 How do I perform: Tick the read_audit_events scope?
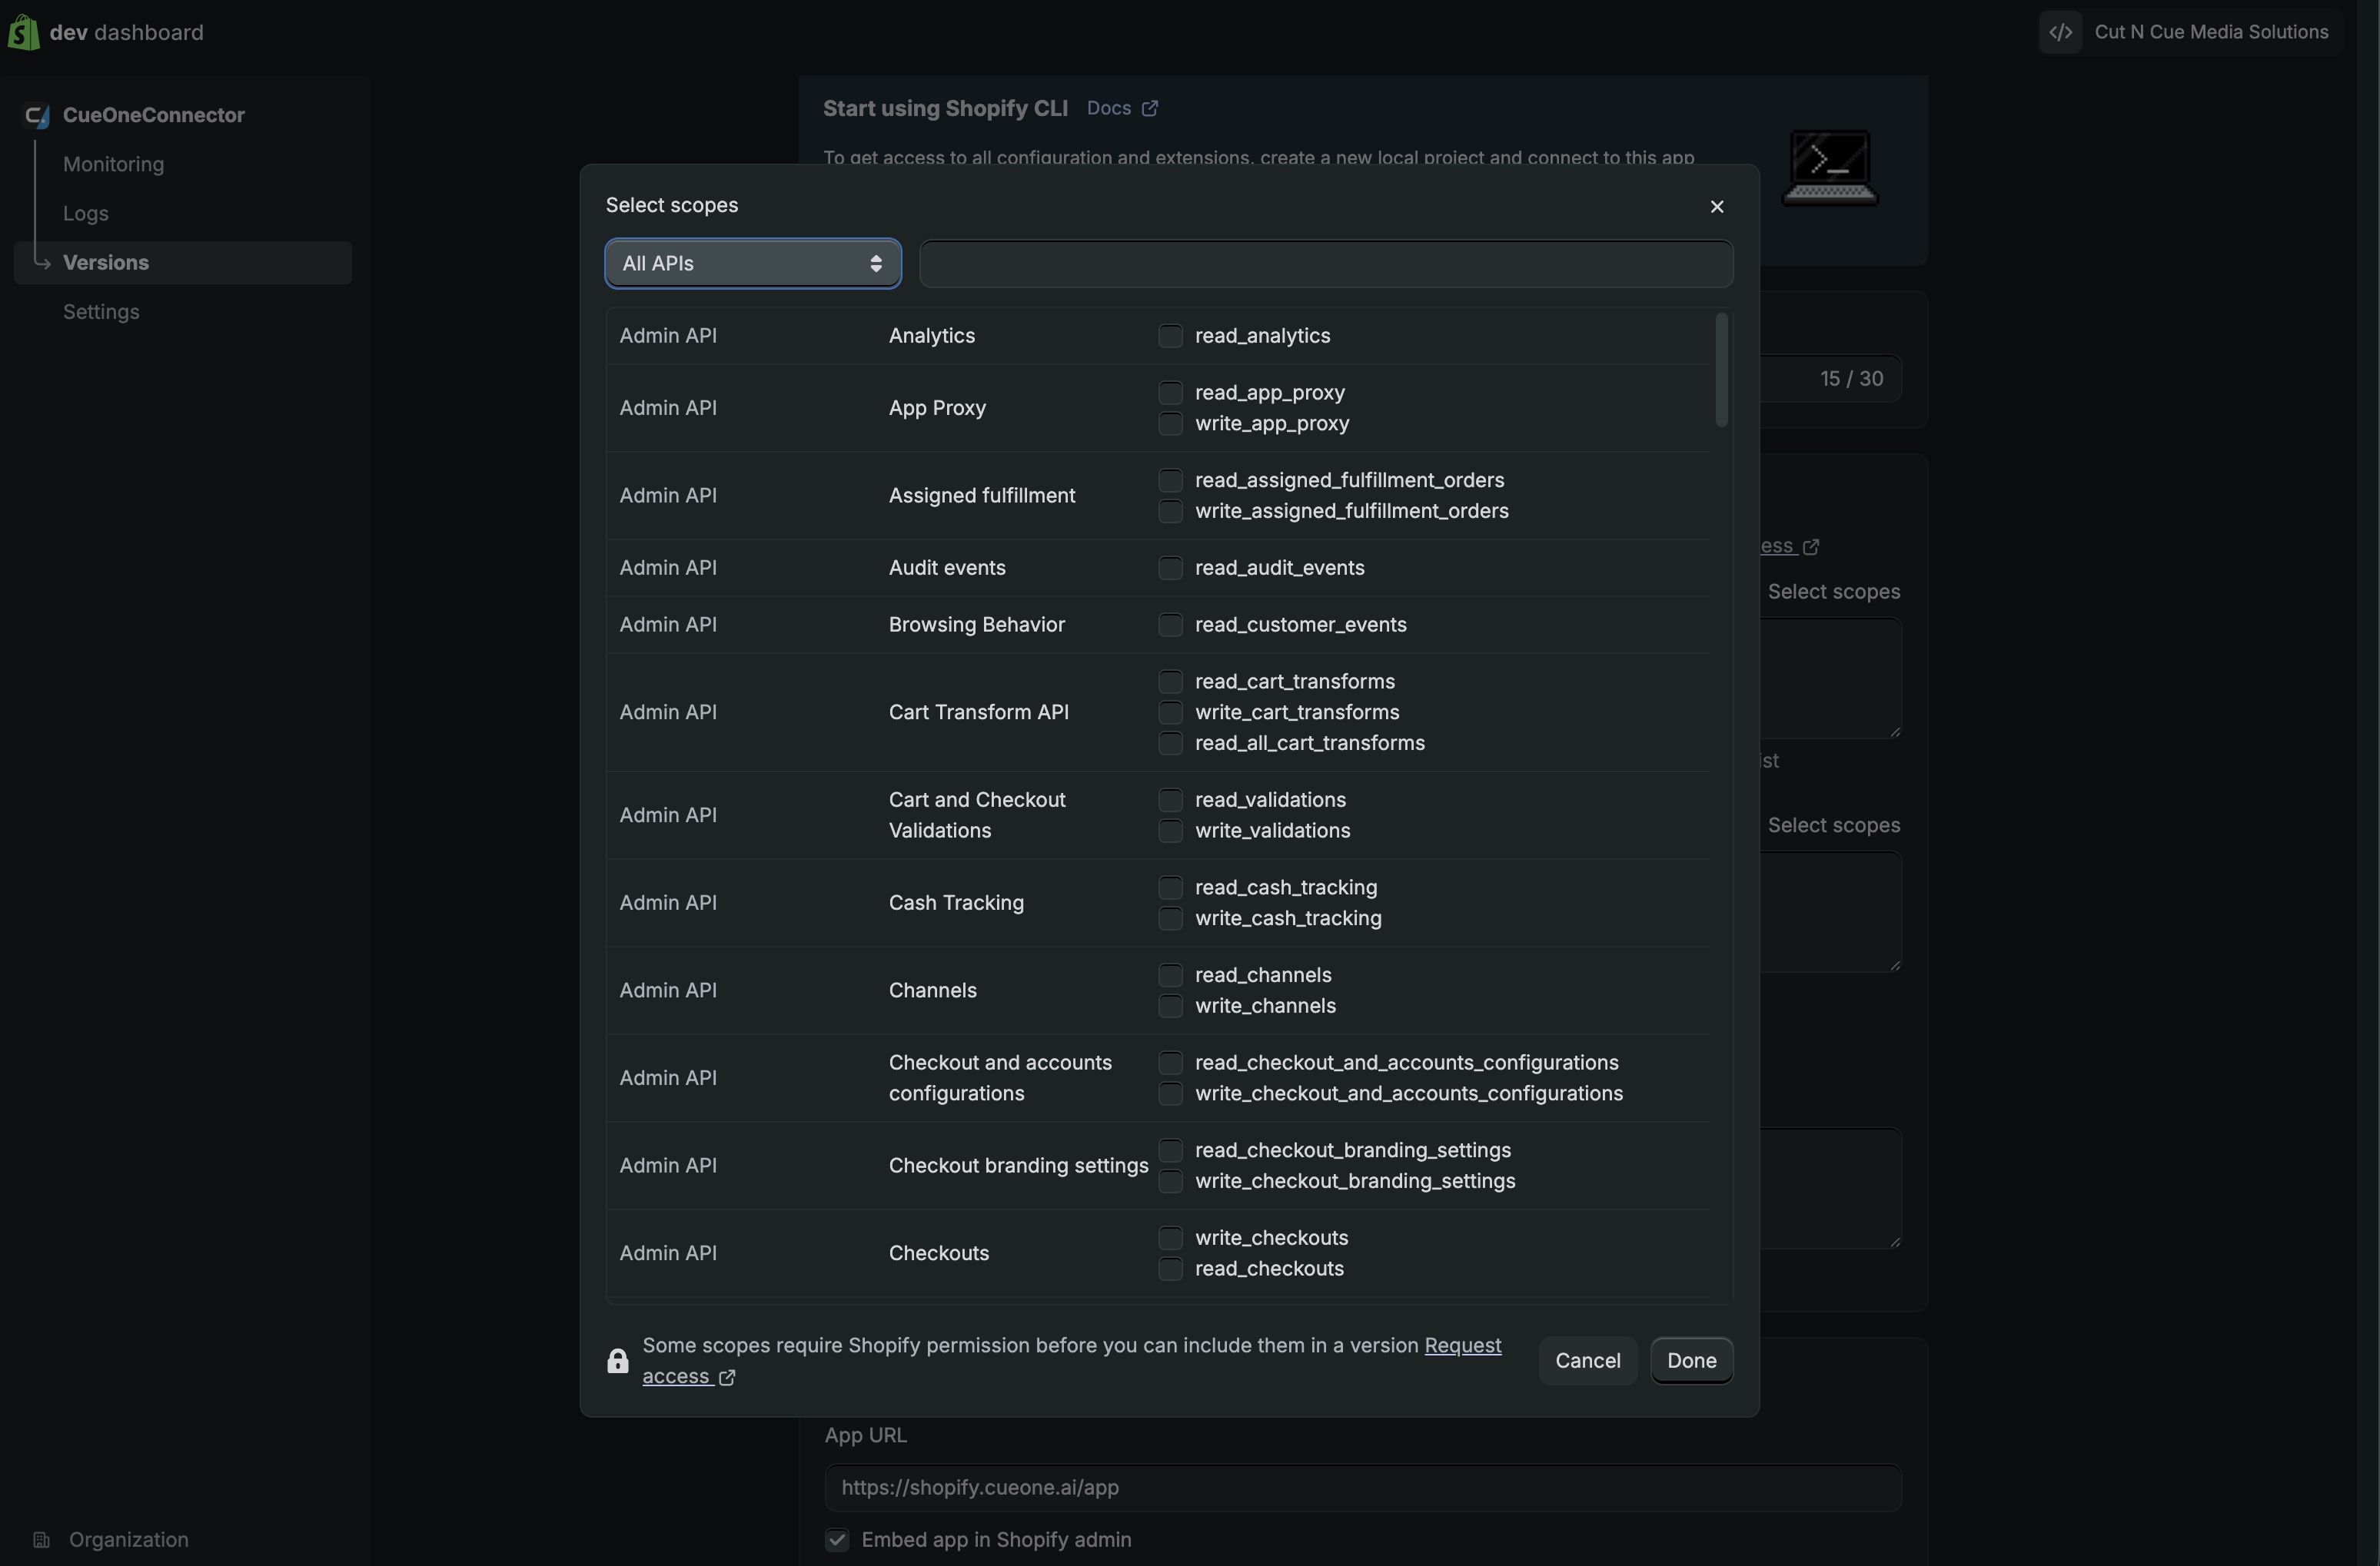(1170, 569)
